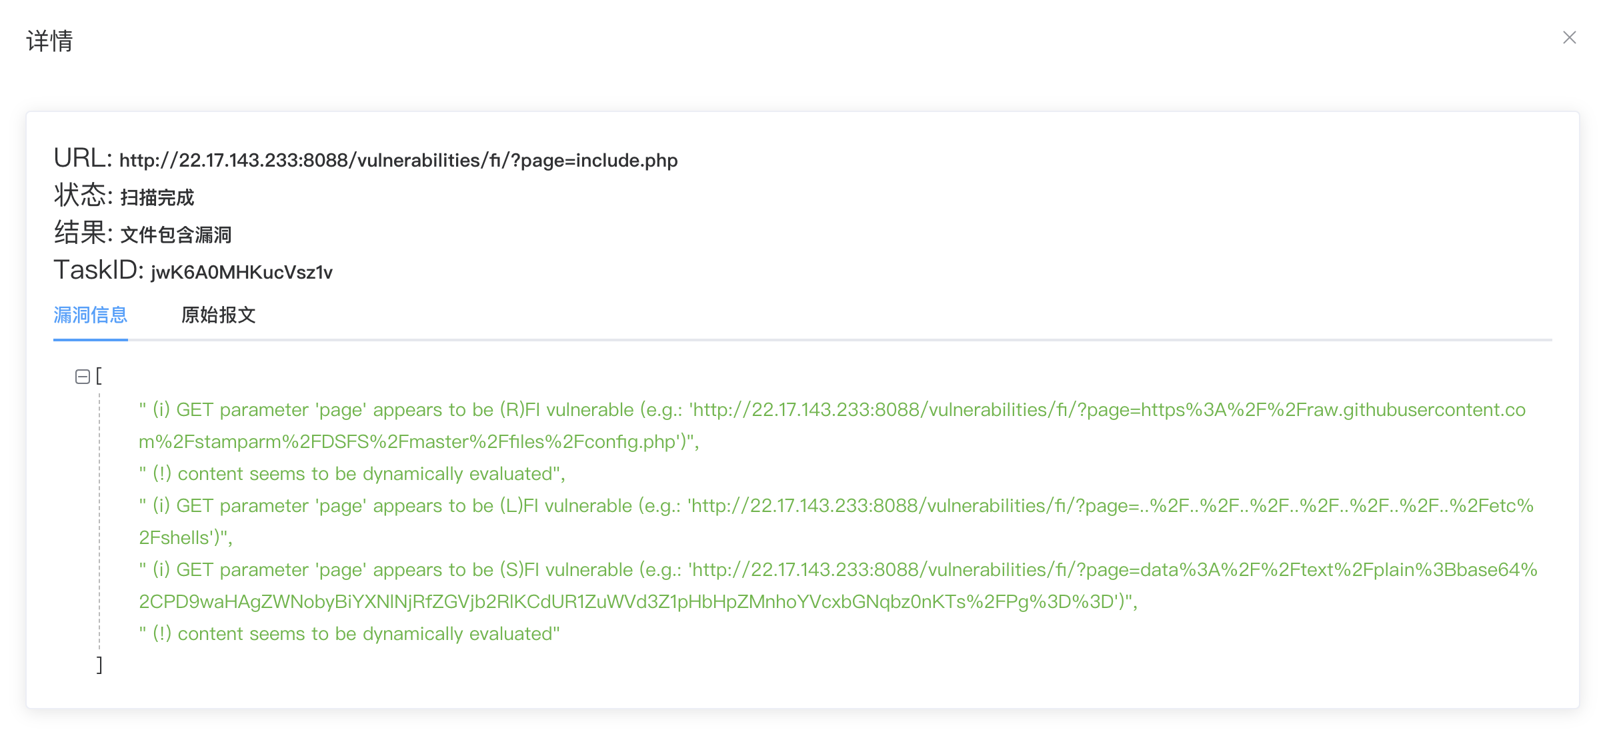Viewport: 1603px width, 744px height.
Task: Click the 结果 field label
Action: click(82, 233)
